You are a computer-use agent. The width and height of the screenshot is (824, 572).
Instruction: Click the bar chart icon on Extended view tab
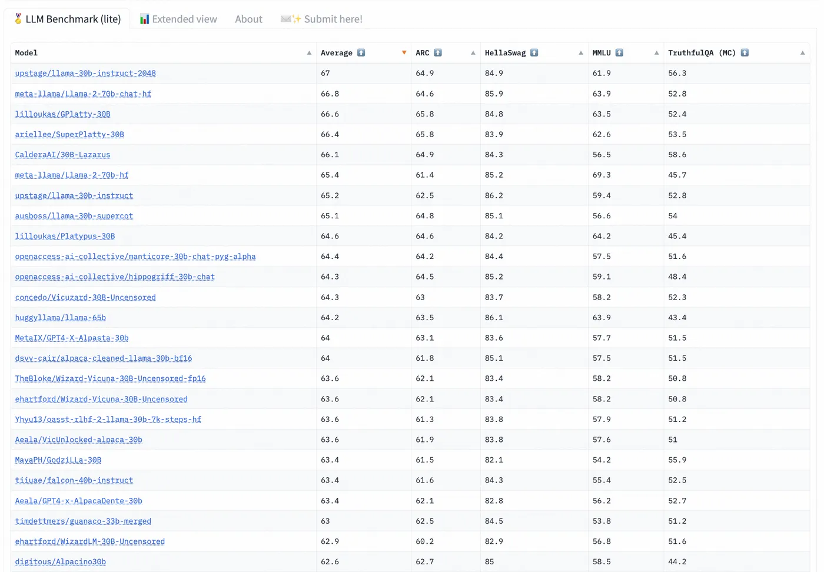tap(144, 19)
